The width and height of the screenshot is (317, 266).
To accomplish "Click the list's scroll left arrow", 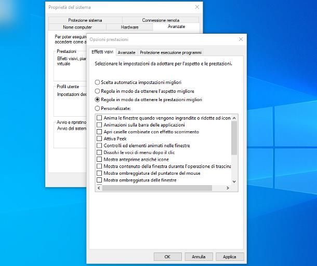I will click(99, 188).
